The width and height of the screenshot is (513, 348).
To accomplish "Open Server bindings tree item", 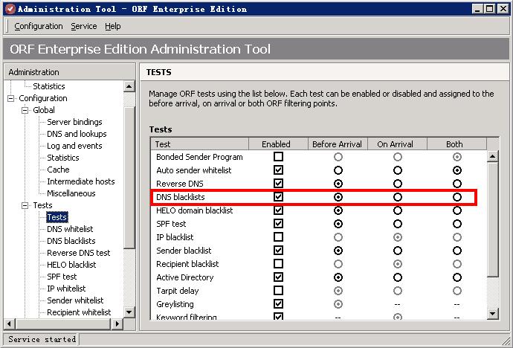I will pos(74,122).
